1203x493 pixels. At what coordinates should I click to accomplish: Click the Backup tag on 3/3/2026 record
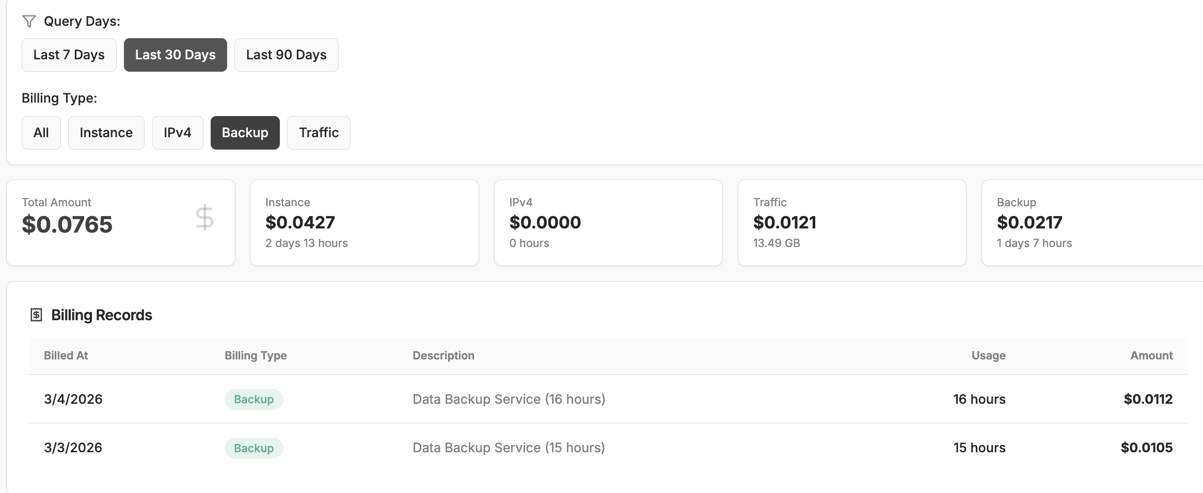[x=254, y=448]
